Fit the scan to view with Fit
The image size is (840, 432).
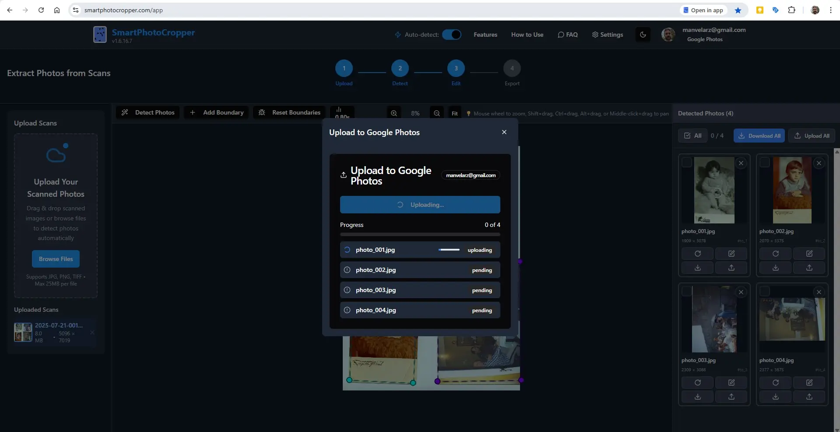pos(455,113)
